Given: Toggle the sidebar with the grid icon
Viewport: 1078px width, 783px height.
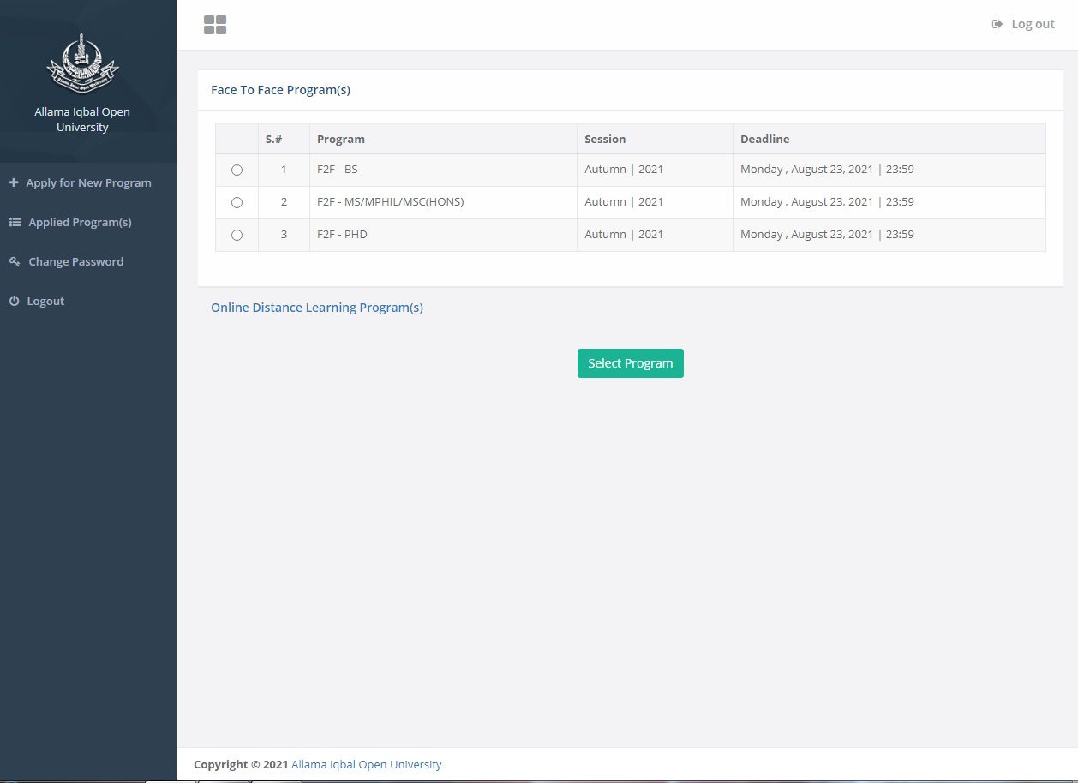Looking at the screenshot, I should (215, 25).
